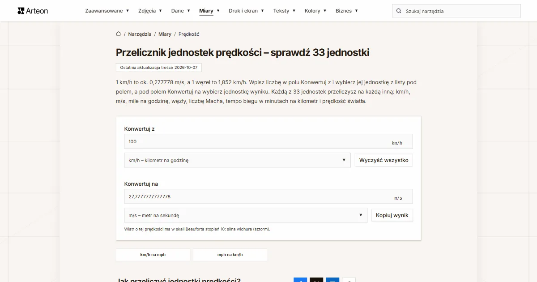Open the Miary menu
Screen dimensions: 537x282
(x=209, y=11)
